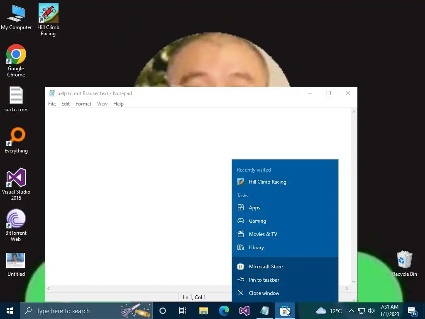Screen dimensions: 425x319
Task: Open Notepad File menu
Action: click(52, 103)
